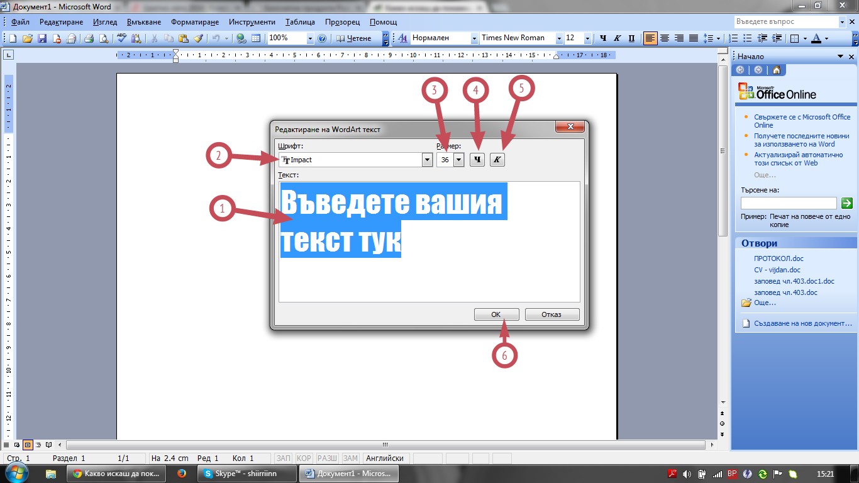Click the Cut scissors icon
The image size is (859, 483).
point(154,38)
